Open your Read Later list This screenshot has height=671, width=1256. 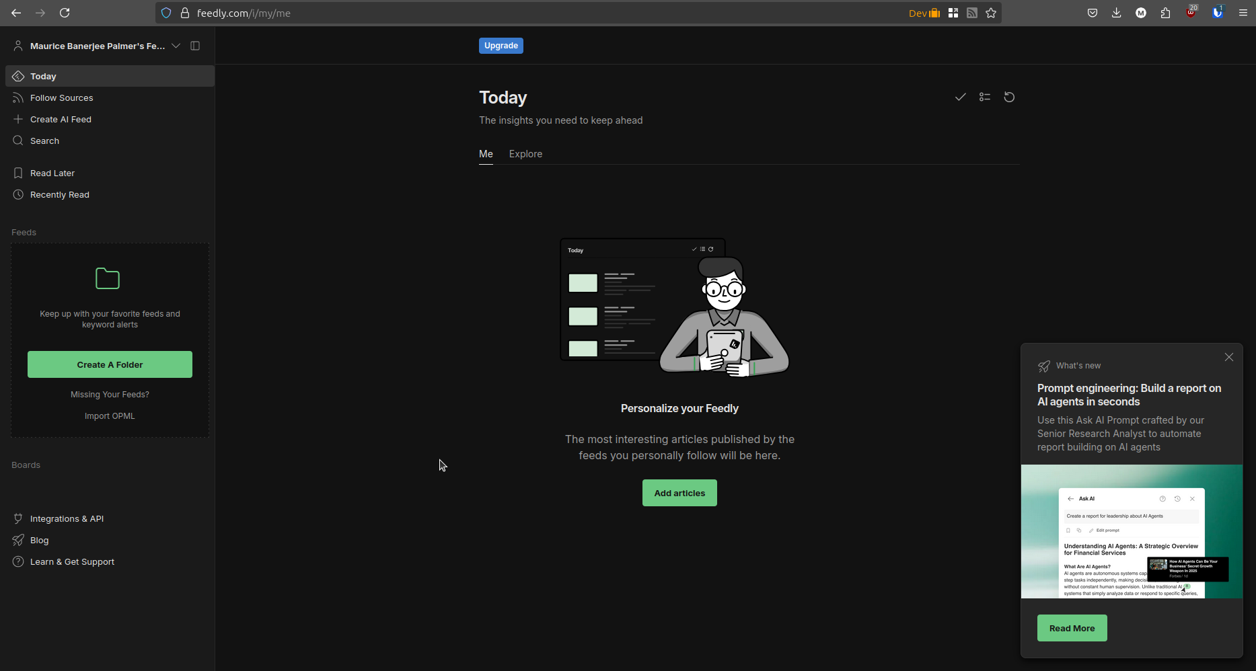(52, 173)
